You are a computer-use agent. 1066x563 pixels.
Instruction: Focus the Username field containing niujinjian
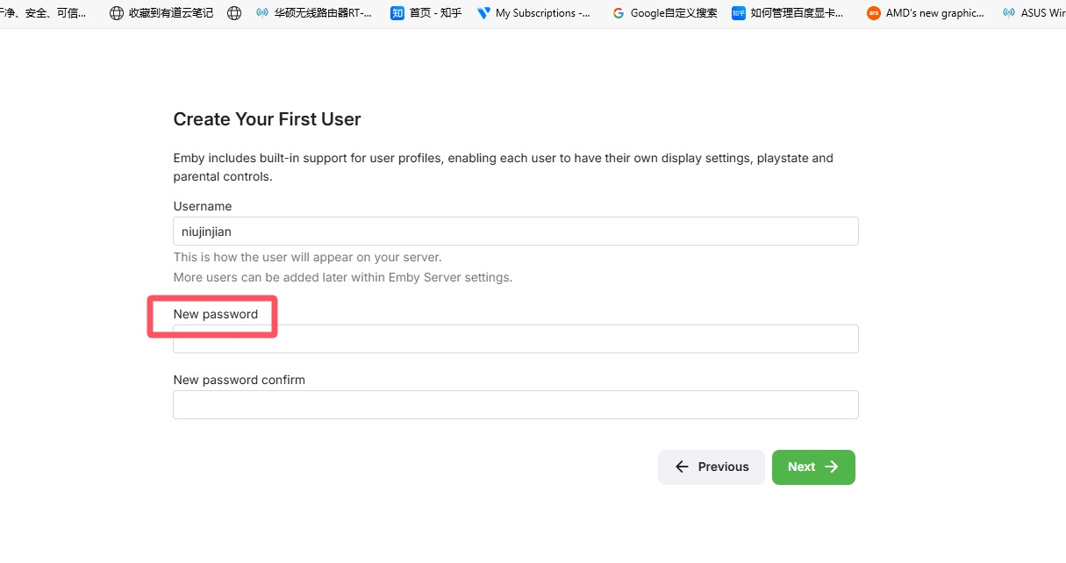point(516,232)
